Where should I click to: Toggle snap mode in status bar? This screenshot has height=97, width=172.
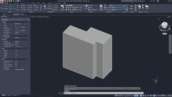122,96
